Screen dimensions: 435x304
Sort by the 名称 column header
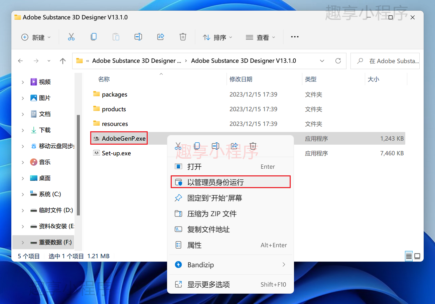point(104,79)
